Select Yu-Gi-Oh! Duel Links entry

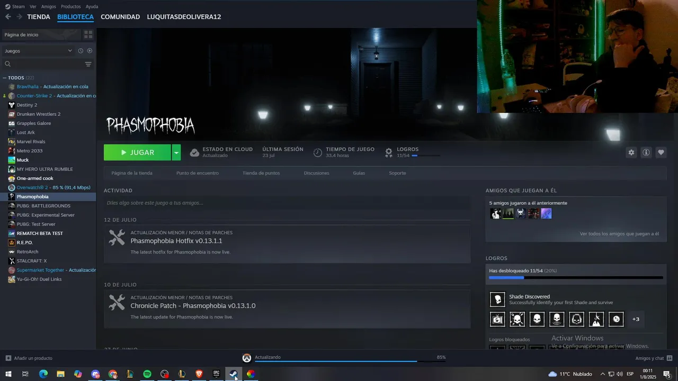(48, 279)
